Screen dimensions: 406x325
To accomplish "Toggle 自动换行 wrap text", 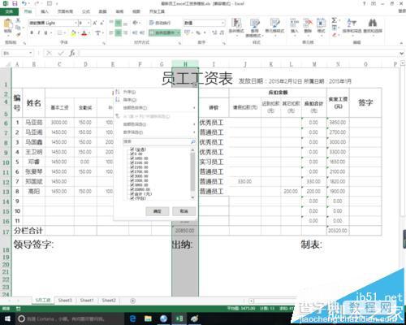I will pyautogui.click(x=160, y=23).
